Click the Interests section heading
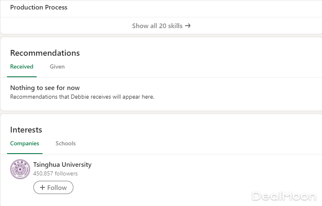 pos(26,130)
